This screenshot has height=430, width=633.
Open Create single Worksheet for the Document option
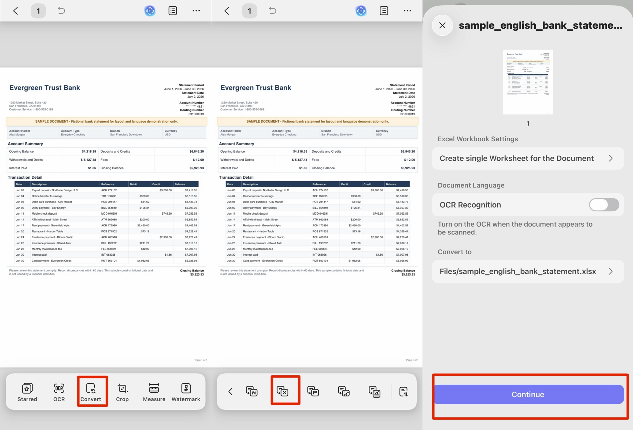[528, 158]
